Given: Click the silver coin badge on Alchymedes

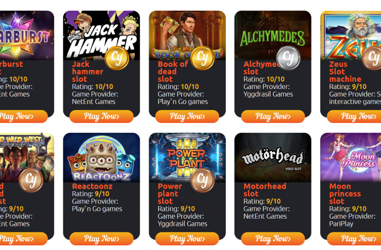Looking at the screenshot, I should point(288,58).
